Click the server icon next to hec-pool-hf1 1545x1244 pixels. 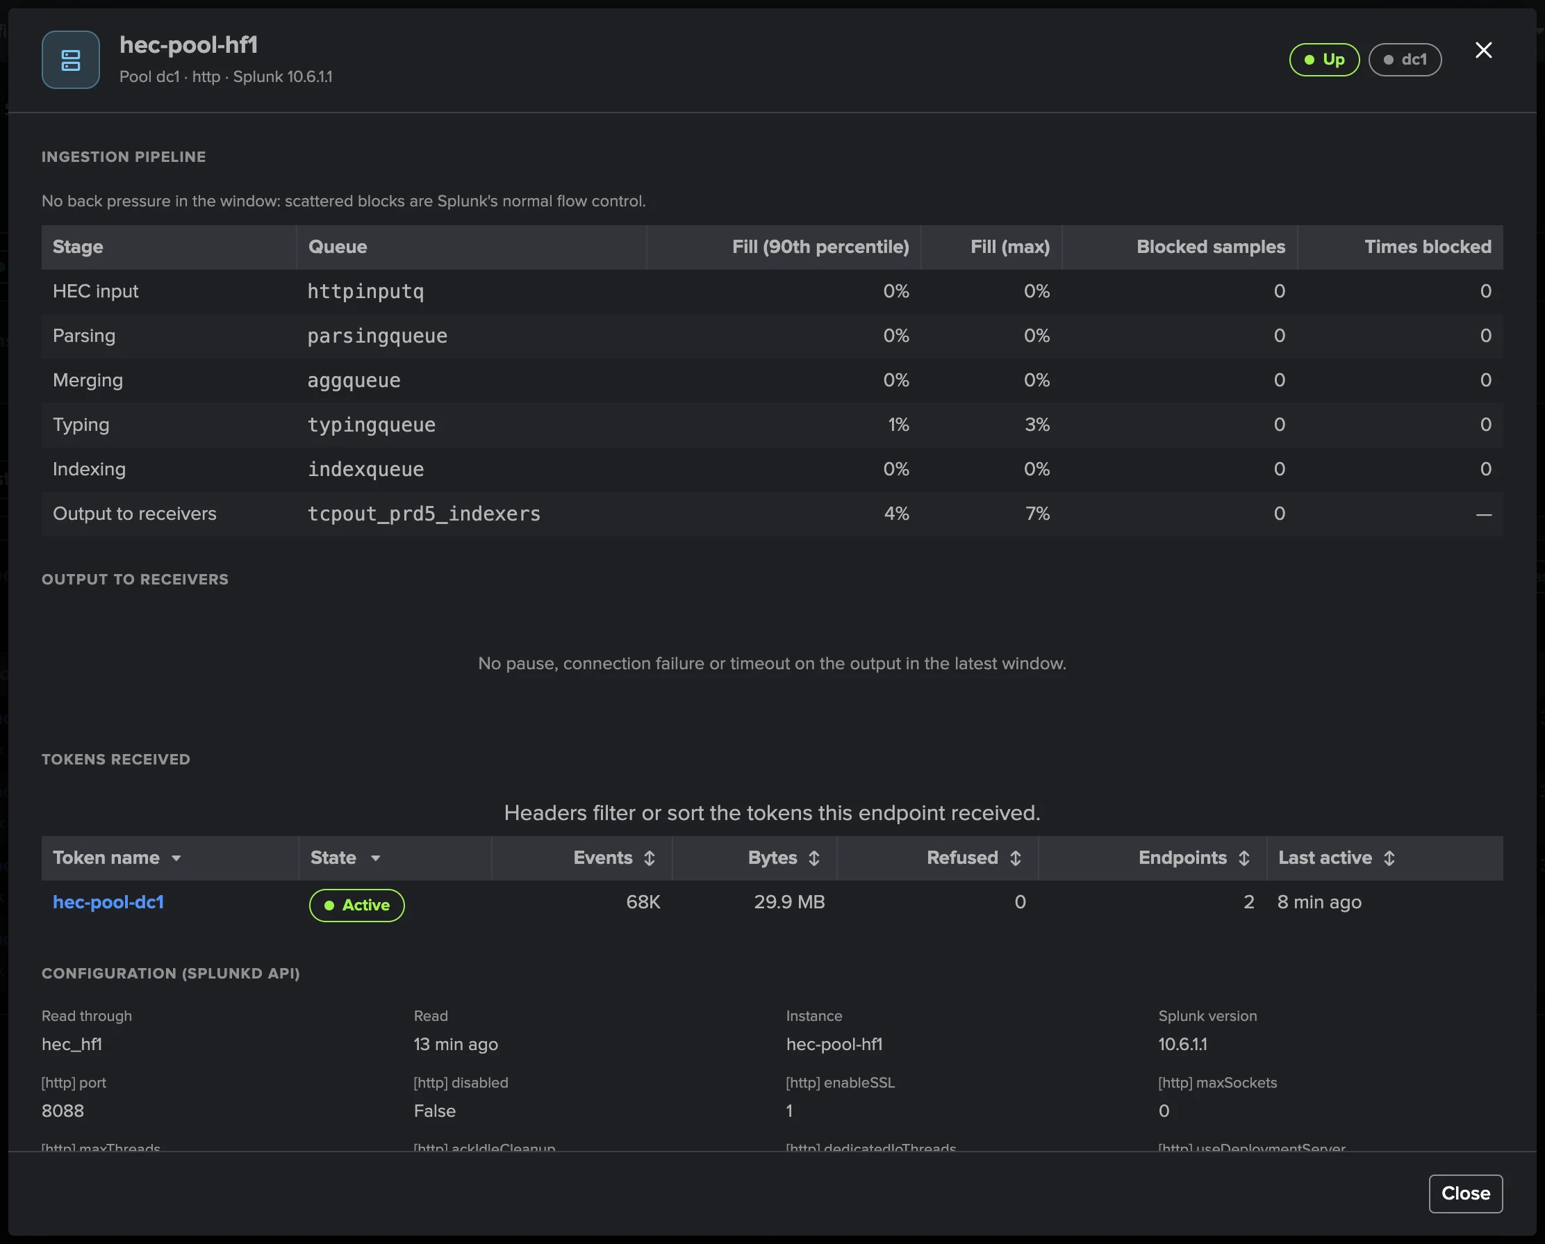click(70, 60)
